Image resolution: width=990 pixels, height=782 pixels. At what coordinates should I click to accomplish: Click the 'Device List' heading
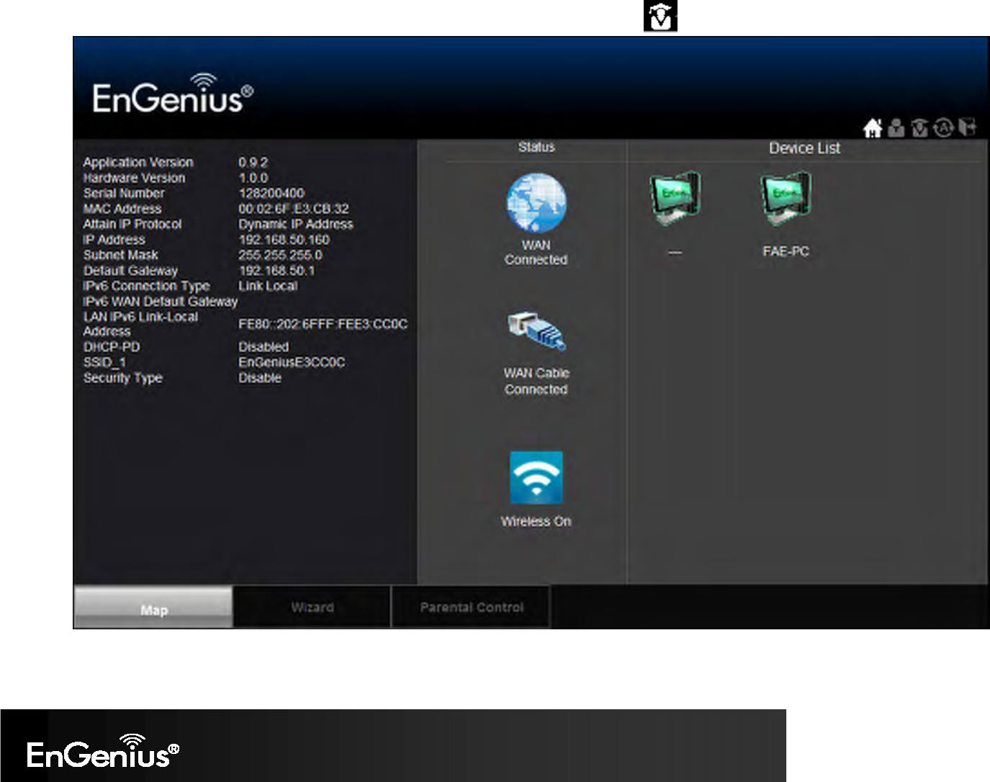[804, 148]
